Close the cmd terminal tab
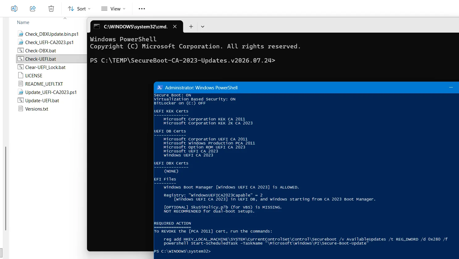Screen dimensions: 459x259 point(175,26)
